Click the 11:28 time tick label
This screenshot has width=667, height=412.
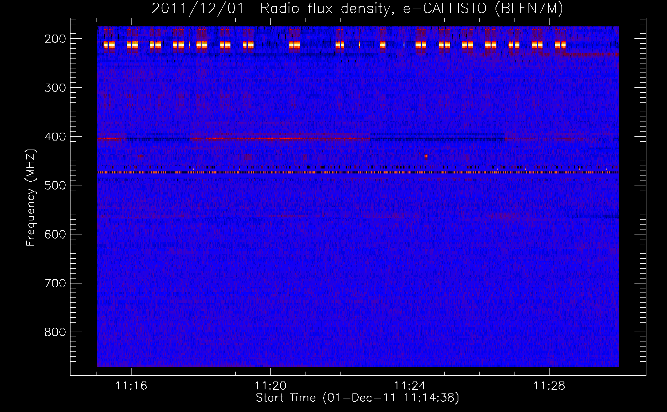(x=549, y=386)
